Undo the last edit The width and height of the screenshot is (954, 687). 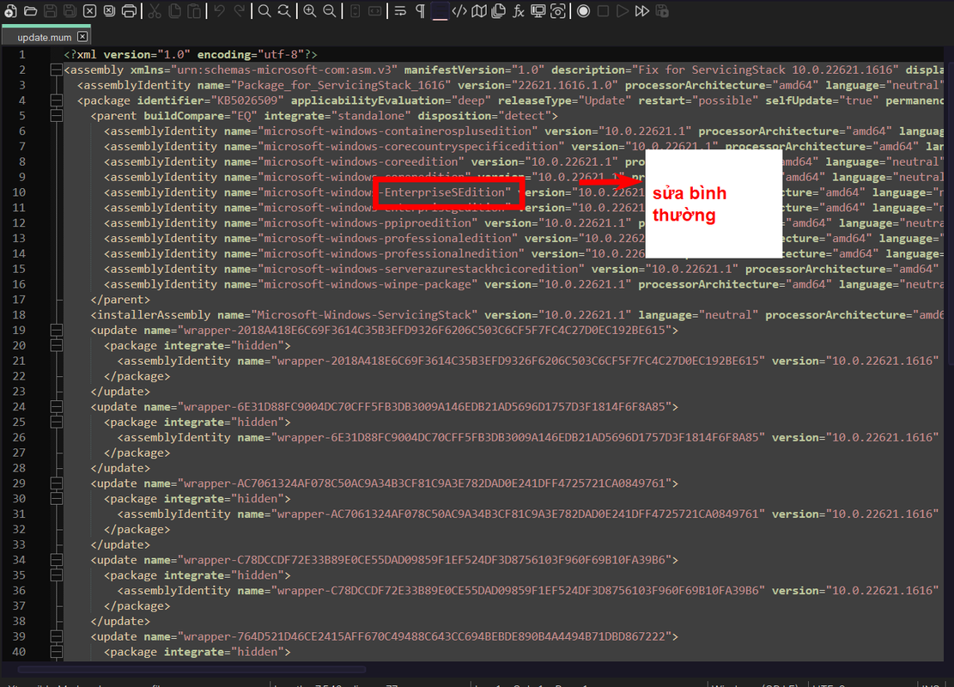pyautogui.click(x=220, y=11)
